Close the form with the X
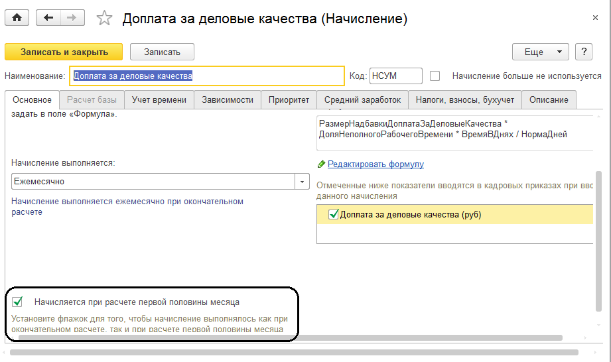611x362 pixels. 595,17
